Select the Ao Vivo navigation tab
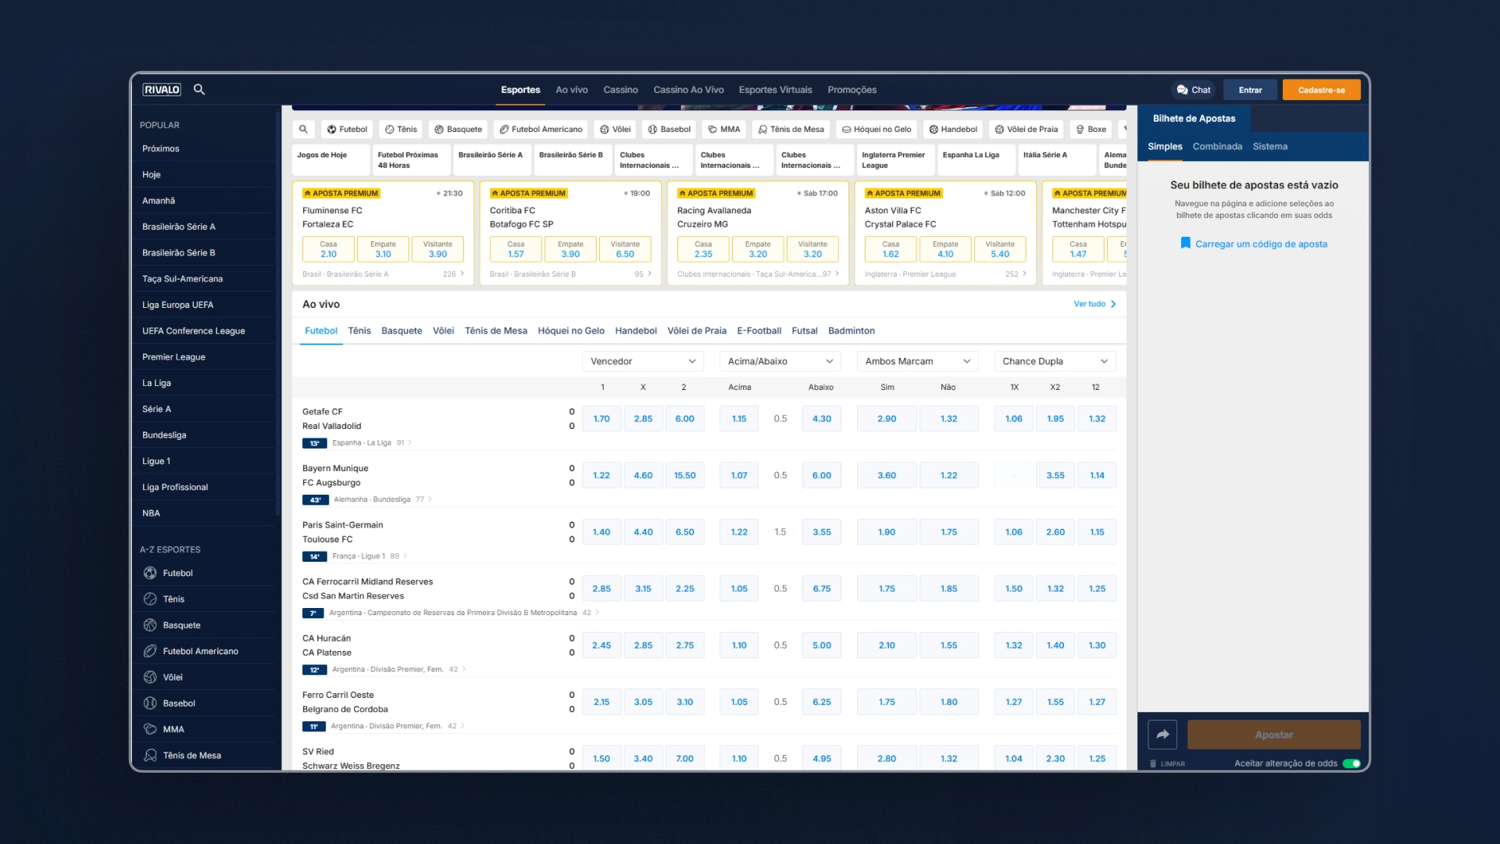 [571, 90]
